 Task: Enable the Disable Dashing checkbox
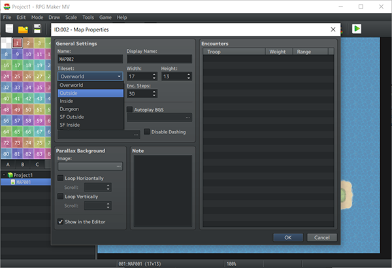pos(147,131)
